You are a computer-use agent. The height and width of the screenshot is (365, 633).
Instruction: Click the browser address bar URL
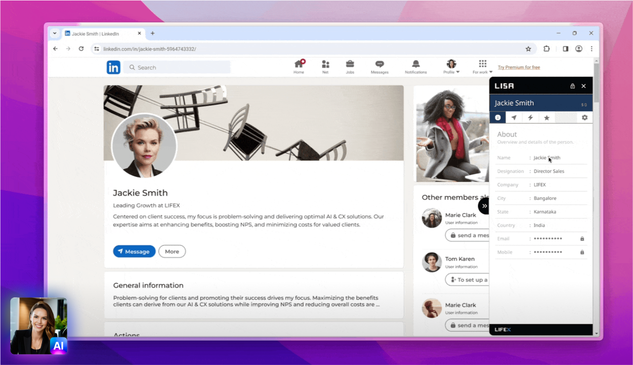click(150, 49)
